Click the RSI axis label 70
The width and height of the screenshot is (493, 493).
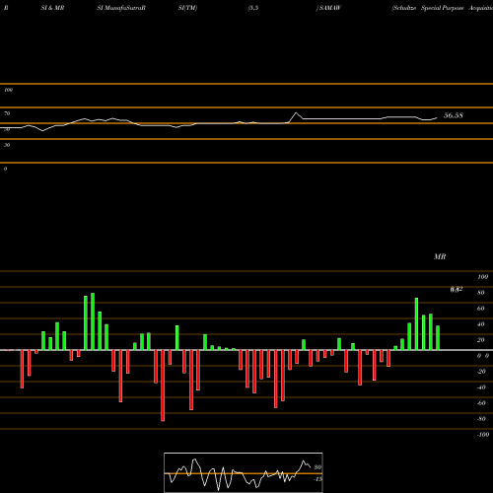coord(7,113)
